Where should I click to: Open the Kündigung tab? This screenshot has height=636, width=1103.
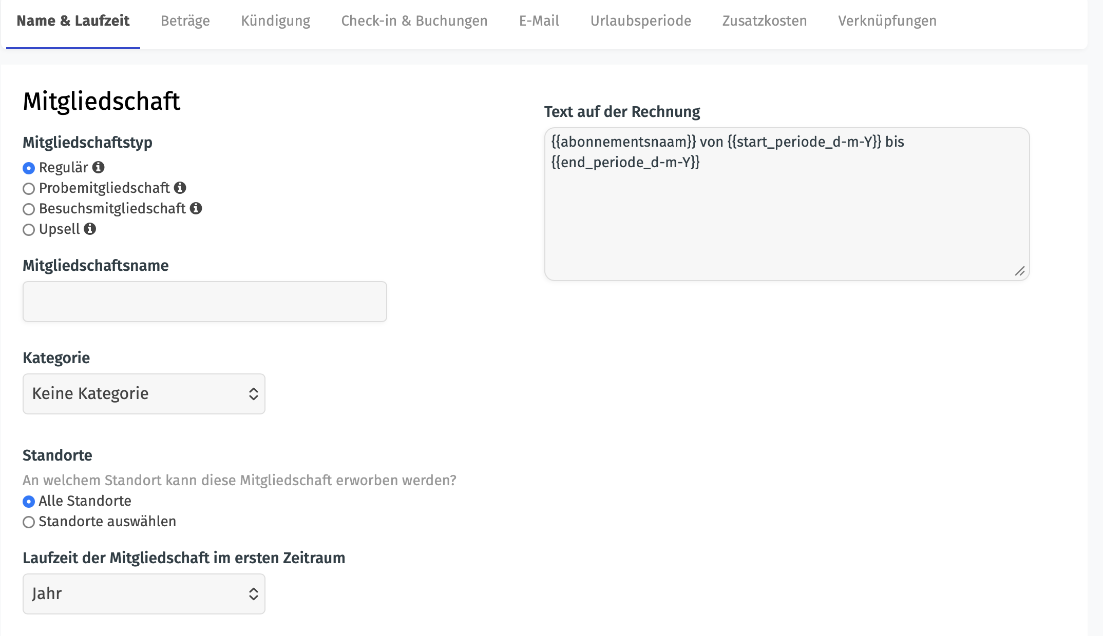pyautogui.click(x=276, y=21)
